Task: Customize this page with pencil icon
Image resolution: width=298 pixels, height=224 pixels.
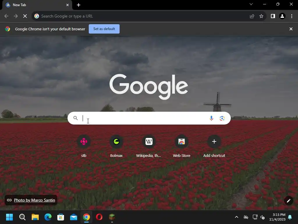Action: coord(288,201)
